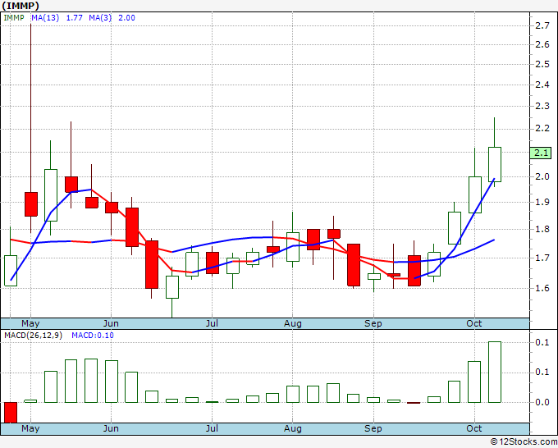Select the May label on price axis

click(30, 323)
